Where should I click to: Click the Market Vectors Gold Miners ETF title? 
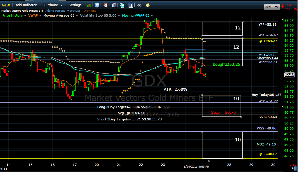click(x=22, y=11)
